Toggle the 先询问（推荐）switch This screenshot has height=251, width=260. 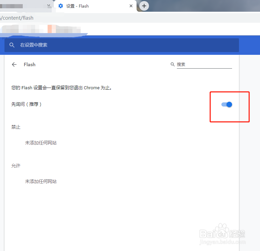tap(227, 104)
